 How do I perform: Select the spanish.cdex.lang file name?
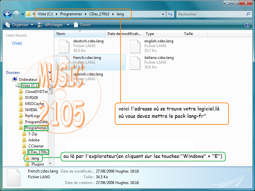click(x=88, y=74)
